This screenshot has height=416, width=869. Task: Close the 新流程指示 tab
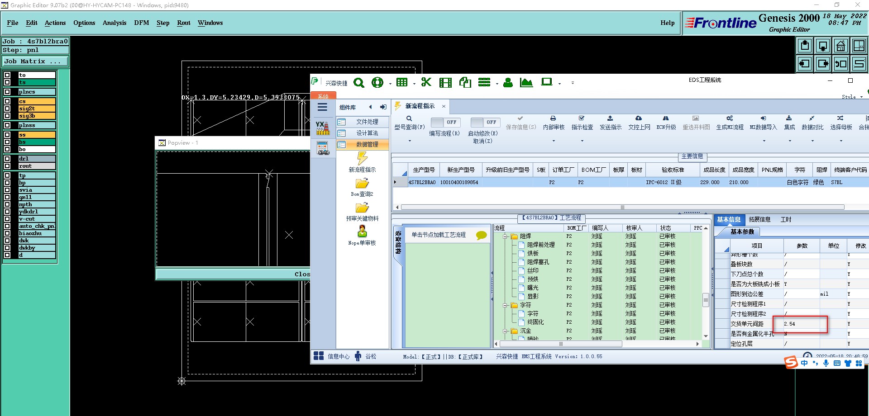click(x=444, y=106)
